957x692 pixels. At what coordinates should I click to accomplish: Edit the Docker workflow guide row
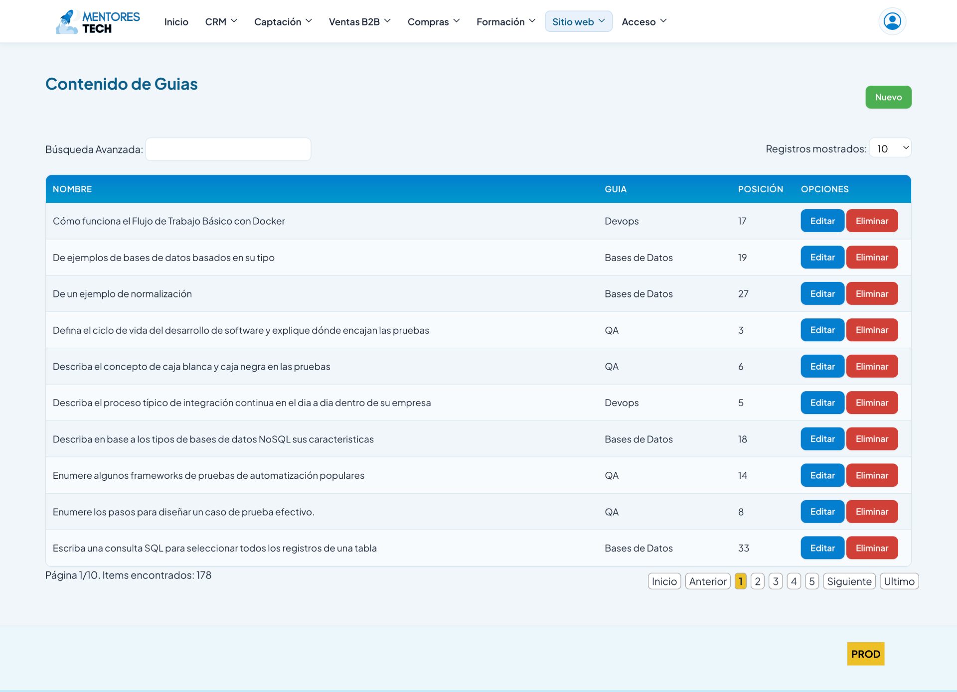point(822,221)
